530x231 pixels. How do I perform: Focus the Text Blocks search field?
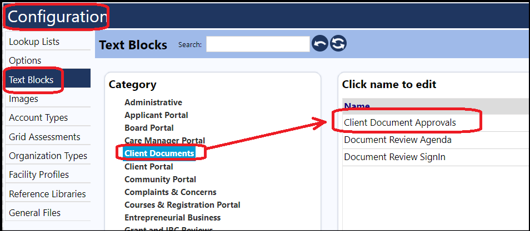(258, 44)
